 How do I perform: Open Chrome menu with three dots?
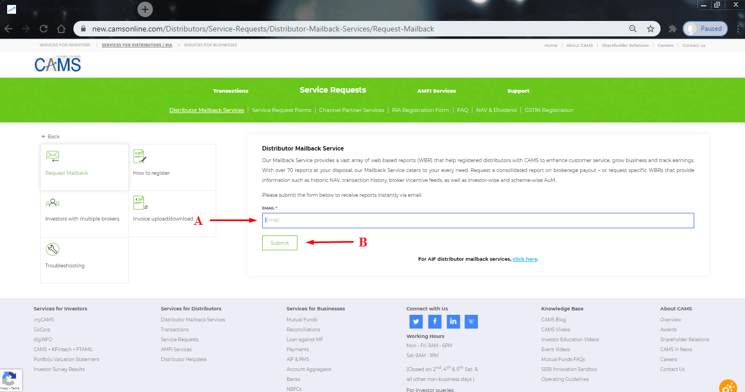point(738,29)
